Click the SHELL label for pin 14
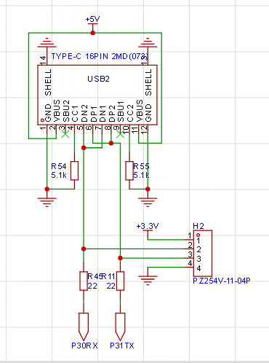 48,82
